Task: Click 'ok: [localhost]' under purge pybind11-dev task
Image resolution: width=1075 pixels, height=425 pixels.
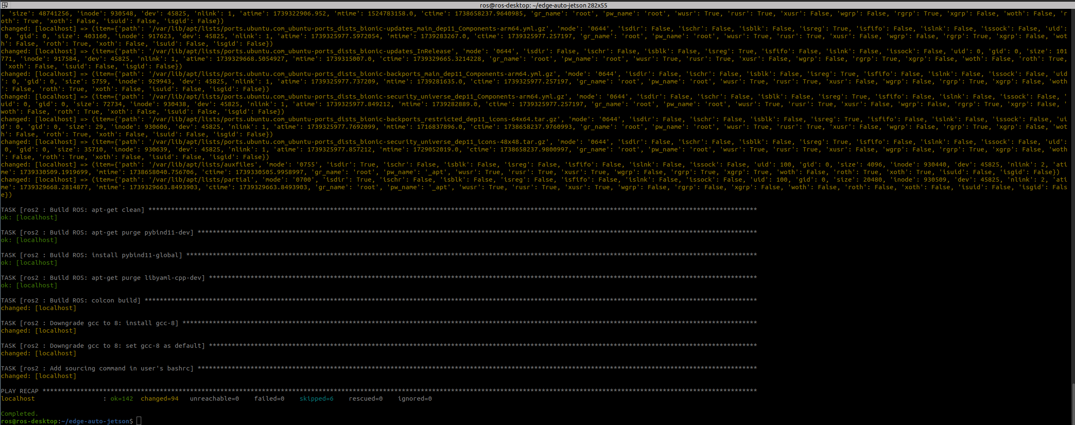Action: (x=29, y=240)
